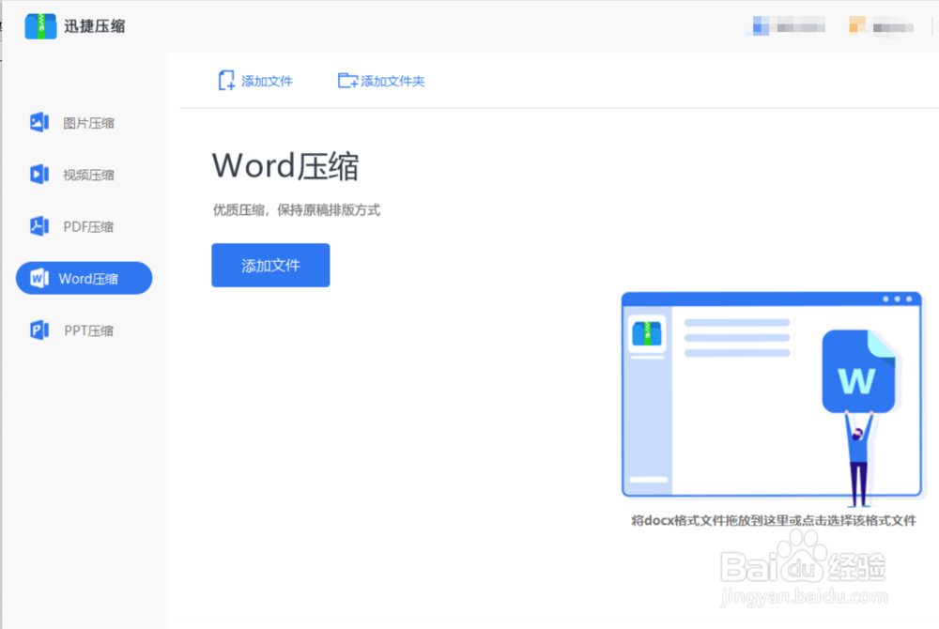Click the docx drop zone illustration area
The height and width of the screenshot is (629, 939).
770,394
